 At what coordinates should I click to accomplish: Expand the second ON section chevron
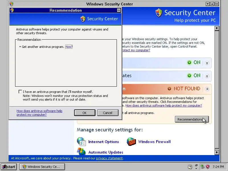pos(207,76)
